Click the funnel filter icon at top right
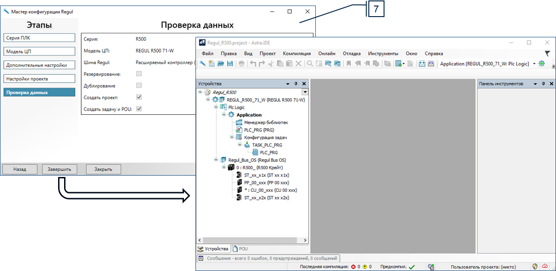556x271 pixels. [547, 53]
